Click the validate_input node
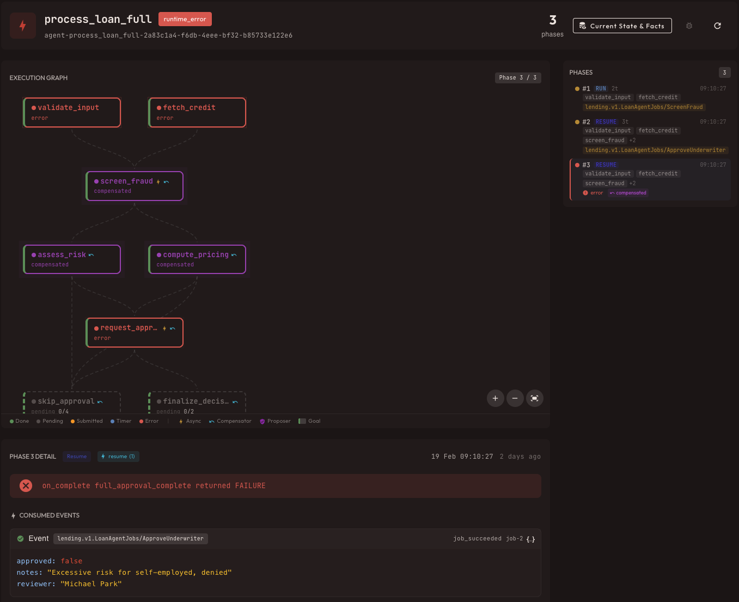 72,112
